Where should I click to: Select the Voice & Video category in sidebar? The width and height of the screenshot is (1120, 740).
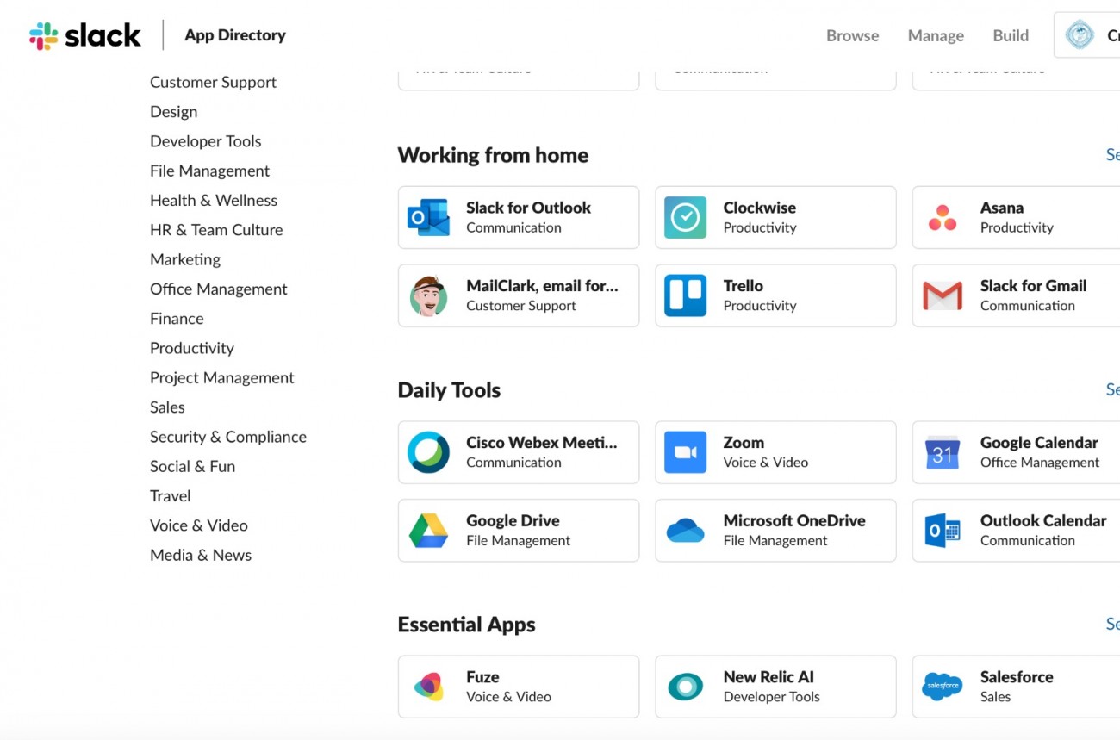pyautogui.click(x=199, y=525)
